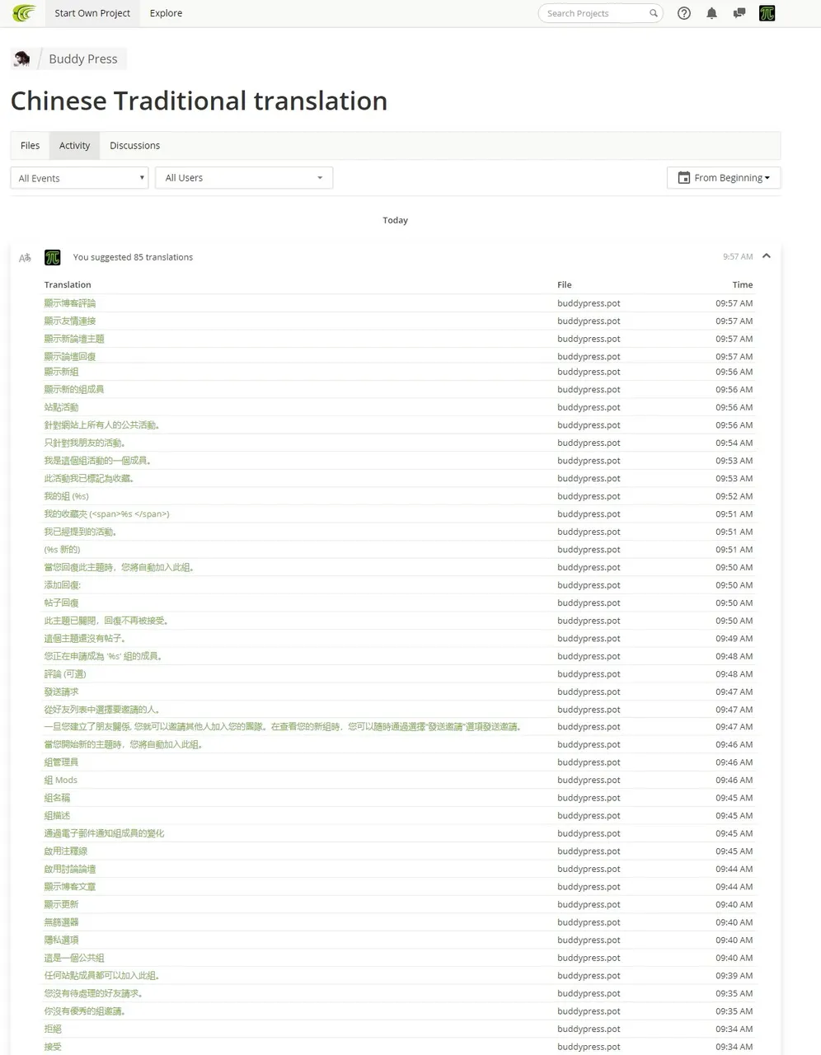The image size is (821, 1055).
Task: Open translation '帖子回復'
Action: [x=61, y=603]
